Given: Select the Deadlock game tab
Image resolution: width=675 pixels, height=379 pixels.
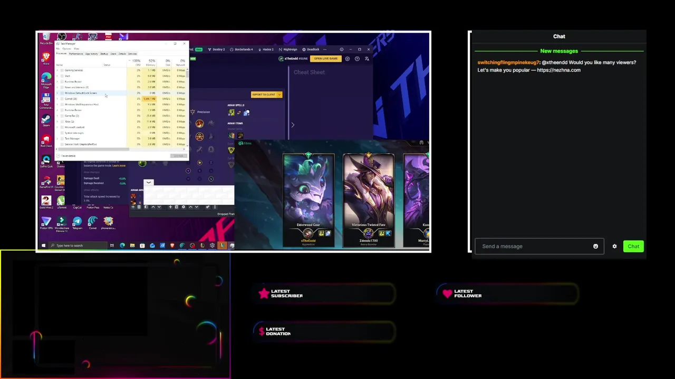Looking at the screenshot, I should pyautogui.click(x=311, y=49).
